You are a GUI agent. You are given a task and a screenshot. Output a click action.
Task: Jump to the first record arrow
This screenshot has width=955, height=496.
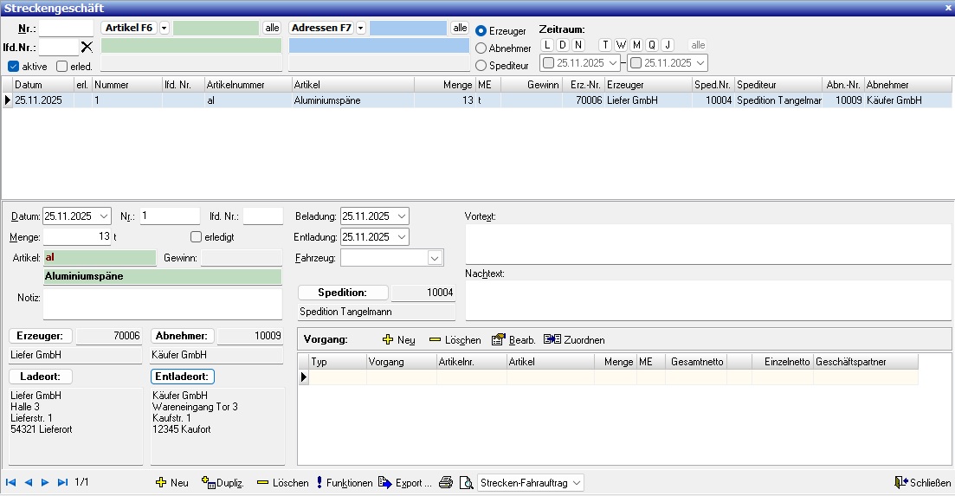(x=10, y=483)
